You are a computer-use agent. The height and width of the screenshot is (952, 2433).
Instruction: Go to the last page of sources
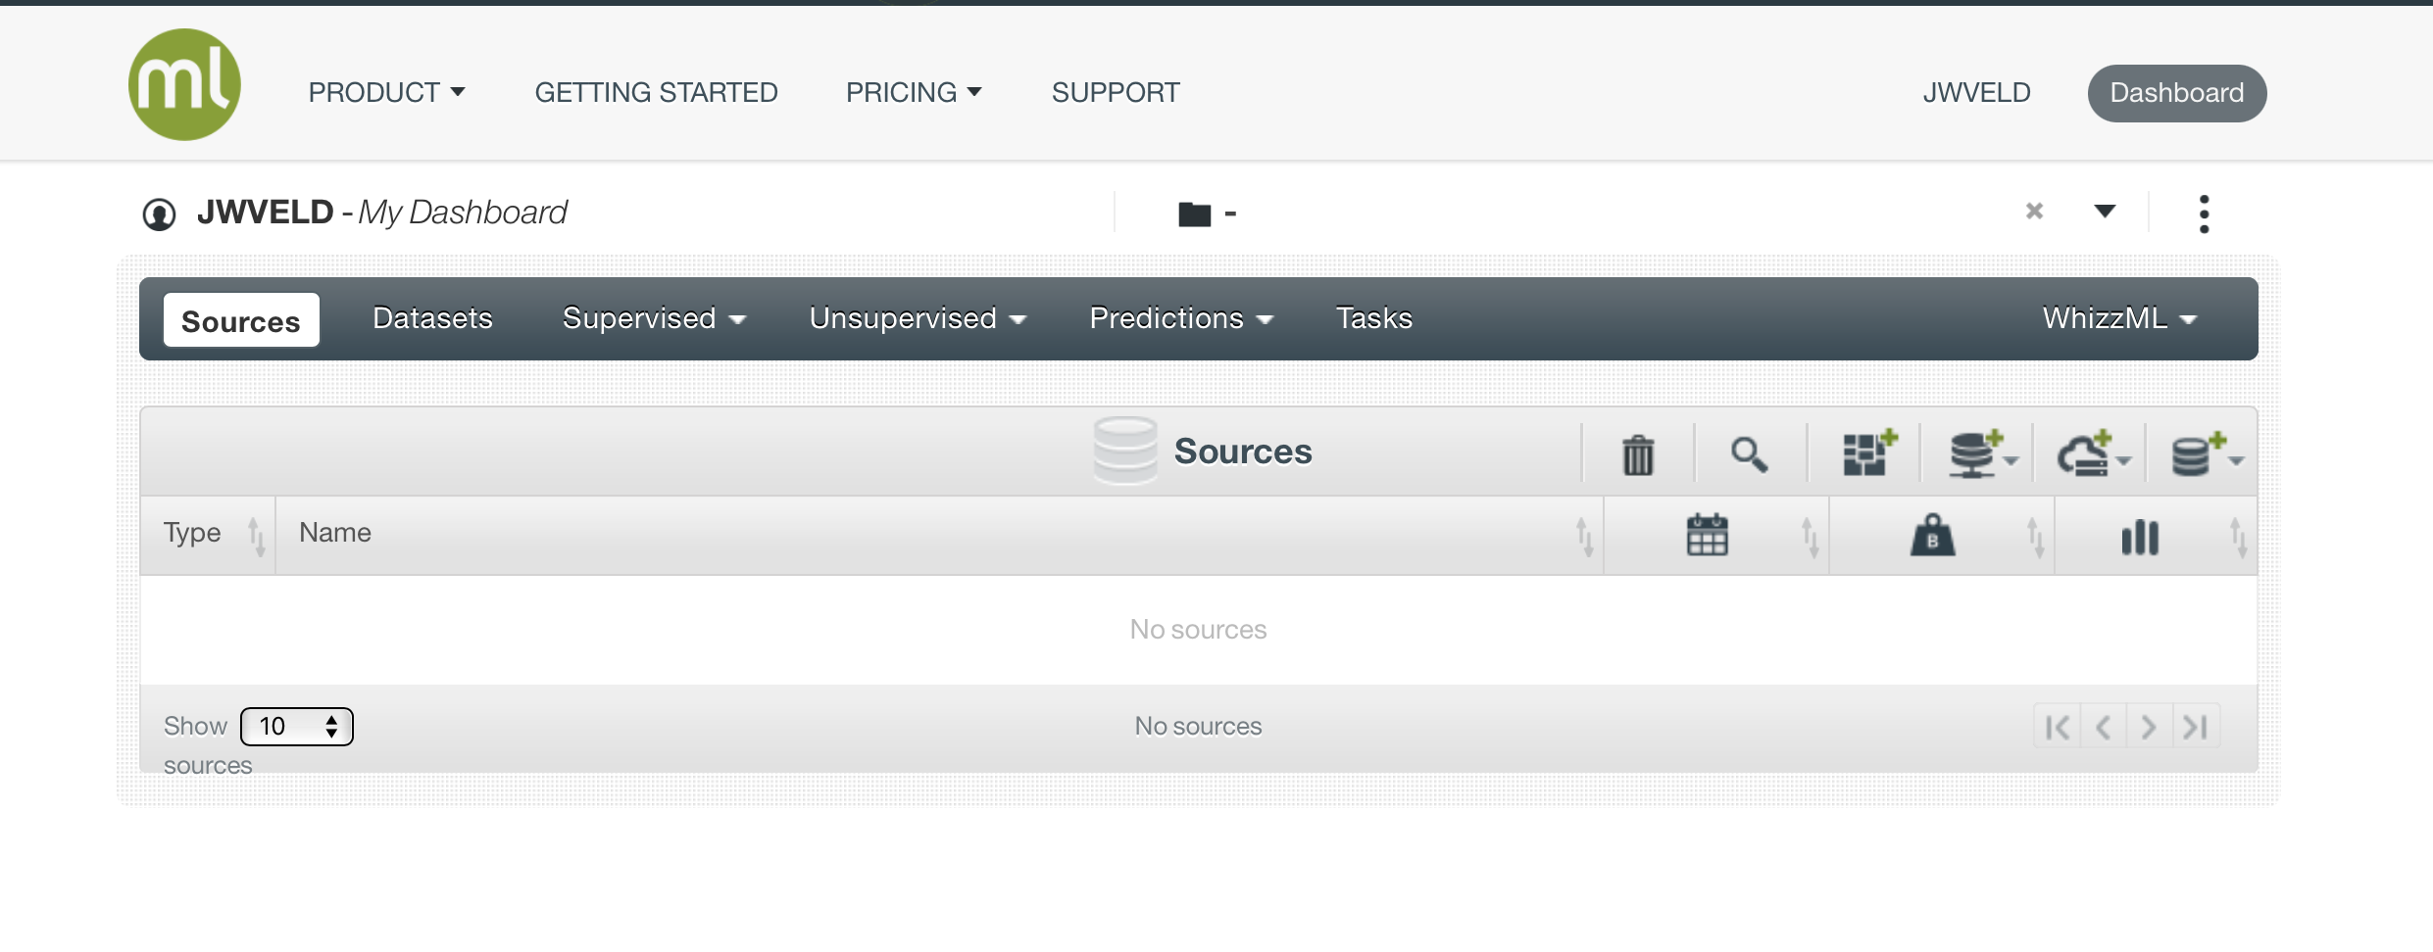[2196, 727]
